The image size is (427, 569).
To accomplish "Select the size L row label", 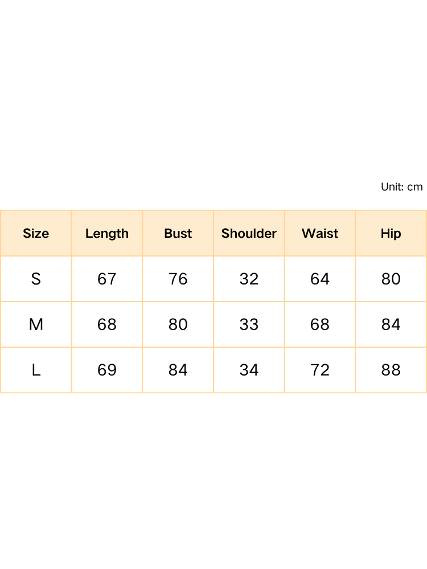I will pyautogui.click(x=36, y=370).
